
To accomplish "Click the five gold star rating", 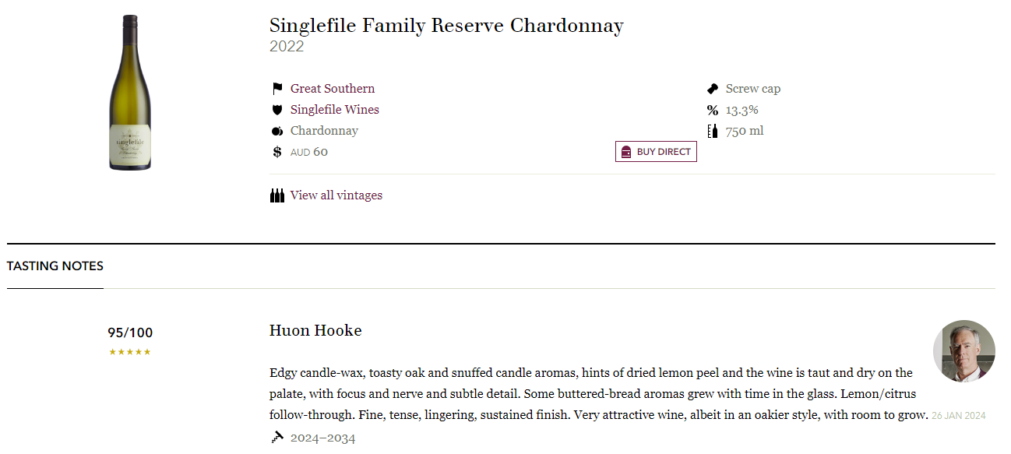I will 130,352.
